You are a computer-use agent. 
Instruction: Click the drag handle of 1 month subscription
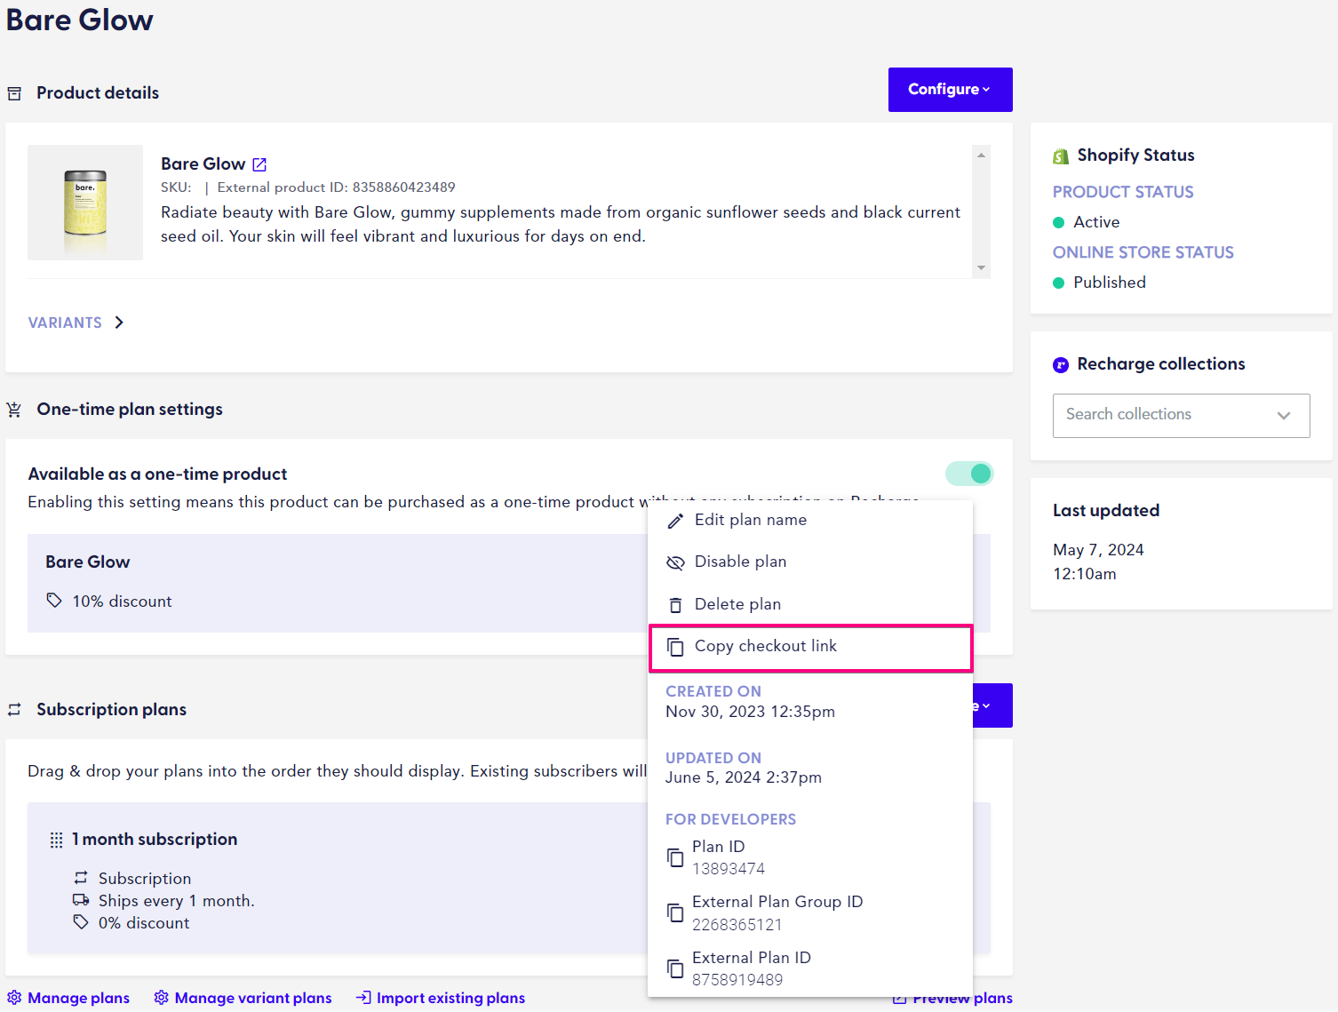point(56,840)
